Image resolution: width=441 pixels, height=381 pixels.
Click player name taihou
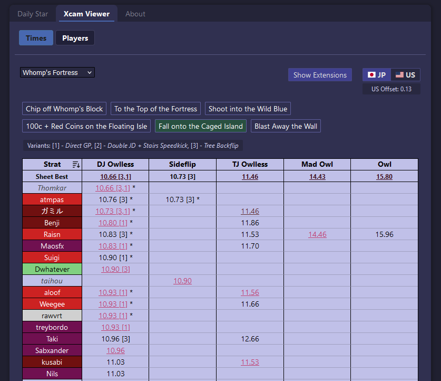pyautogui.click(x=52, y=281)
